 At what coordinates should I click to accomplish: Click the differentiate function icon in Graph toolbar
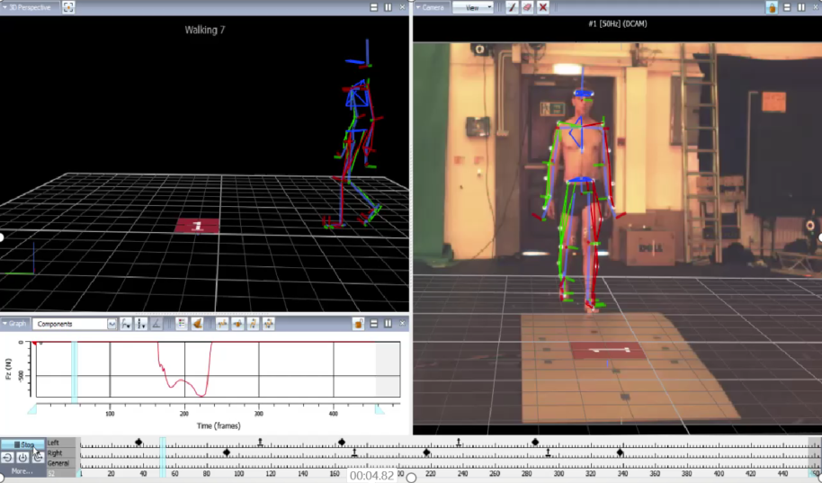click(x=126, y=324)
